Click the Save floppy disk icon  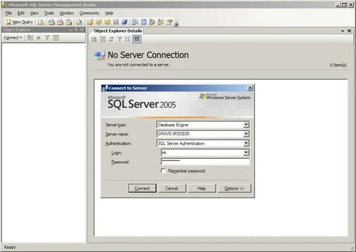116,22
